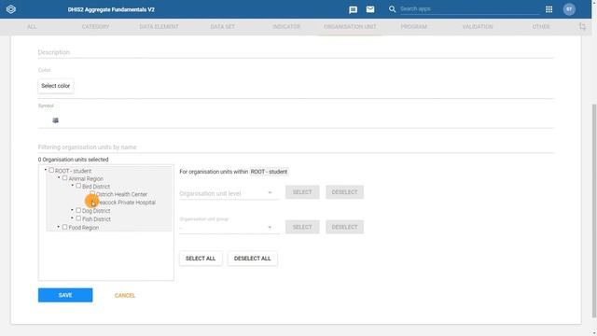The height and width of the screenshot is (336, 597).
Task: Check the Fish District checkbox
Action: (x=78, y=218)
